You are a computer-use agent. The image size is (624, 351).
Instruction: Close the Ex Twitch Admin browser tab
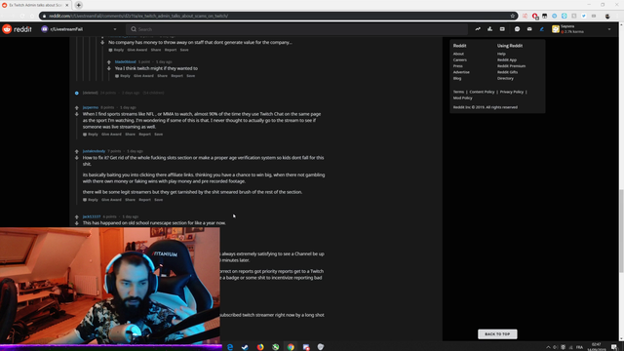click(x=67, y=5)
